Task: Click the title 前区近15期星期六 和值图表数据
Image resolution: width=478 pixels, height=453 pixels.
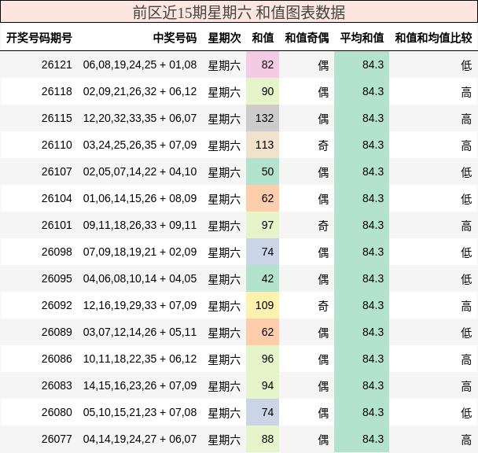Action: [x=239, y=13]
